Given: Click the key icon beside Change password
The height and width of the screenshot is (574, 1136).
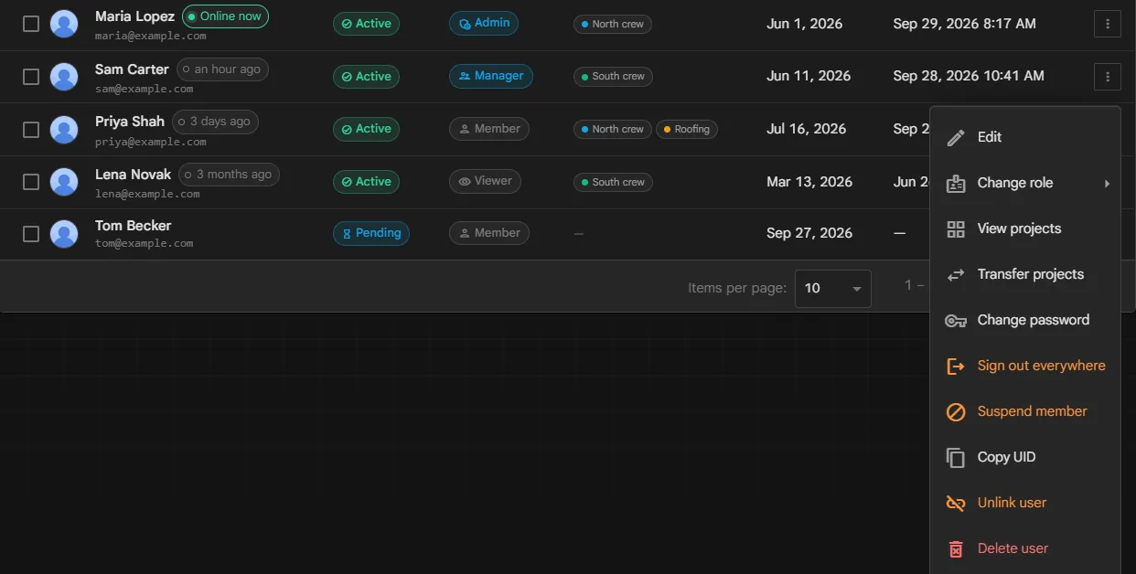Looking at the screenshot, I should pyautogui.click(x=956, y=320).
